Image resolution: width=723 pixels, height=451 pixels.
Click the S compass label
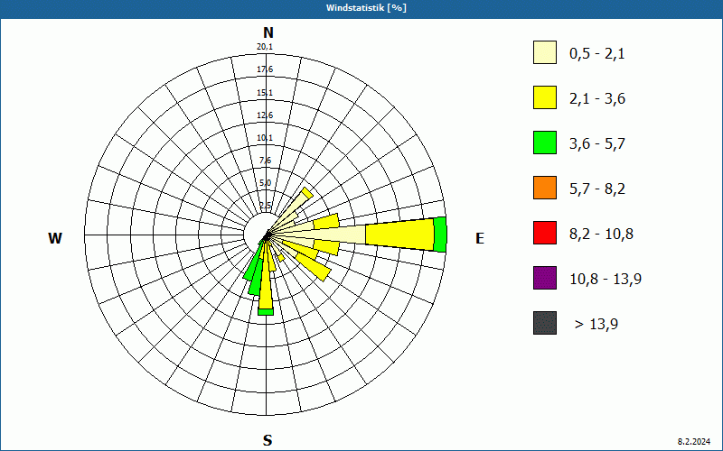pos(268,440)
